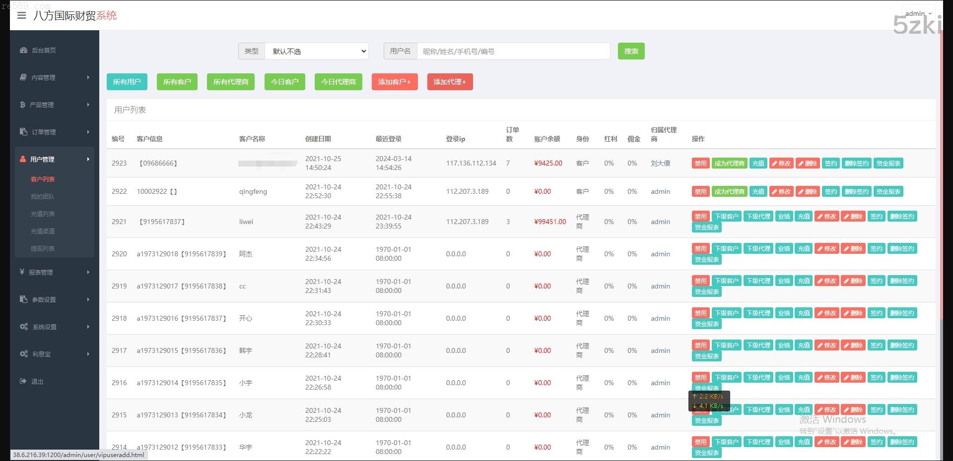Open the admin account dropdown

coord(918,13)
